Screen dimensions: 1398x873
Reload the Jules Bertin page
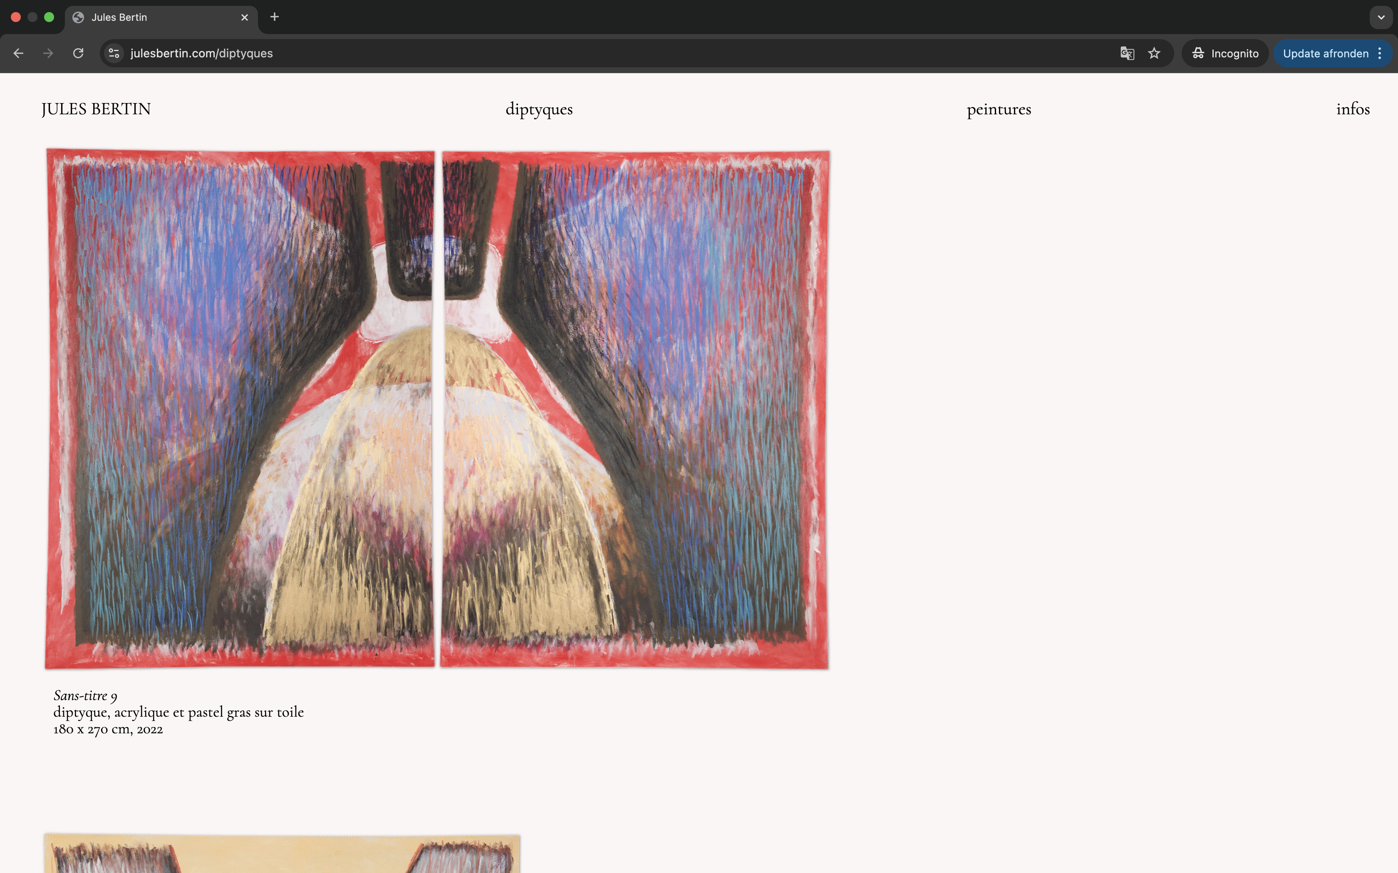click(79, 53)
